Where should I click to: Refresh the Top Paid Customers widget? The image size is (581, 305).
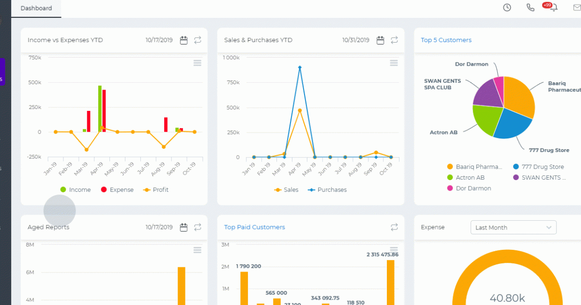point(395,227)
